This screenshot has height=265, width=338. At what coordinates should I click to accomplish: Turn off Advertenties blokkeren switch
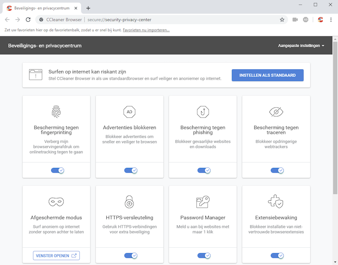coord(131,170)
